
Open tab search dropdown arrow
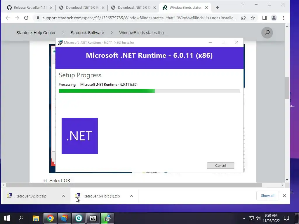[x=243, y=4]
